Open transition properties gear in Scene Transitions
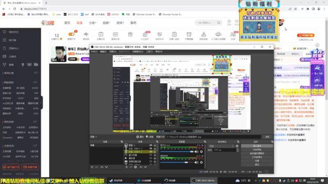This screenshot has width=328, height=184. click(237, 146)
